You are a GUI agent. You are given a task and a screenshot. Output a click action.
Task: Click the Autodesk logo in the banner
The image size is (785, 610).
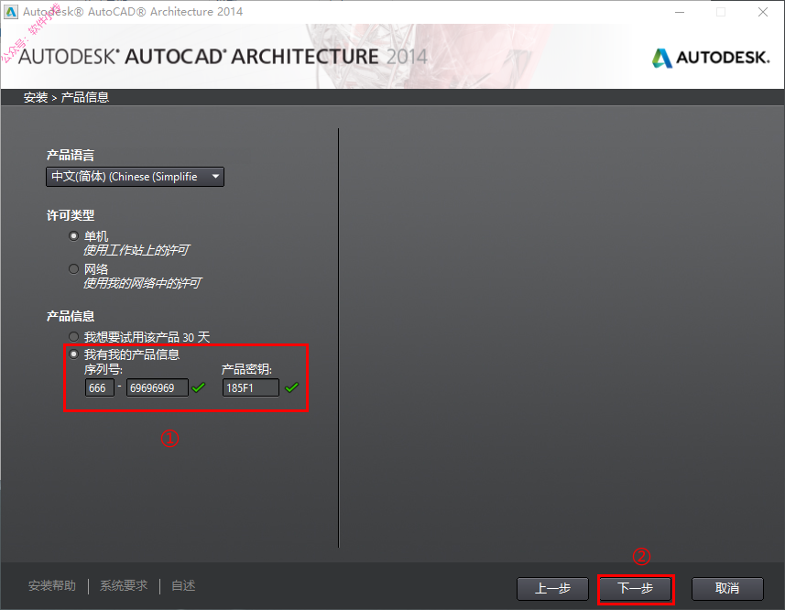pyautogui.click(x=711, y=58)
